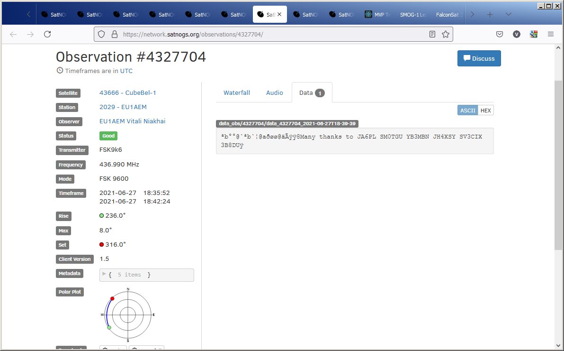
Task: Click the 8.0° max elevation value
Action: point(106,230)
